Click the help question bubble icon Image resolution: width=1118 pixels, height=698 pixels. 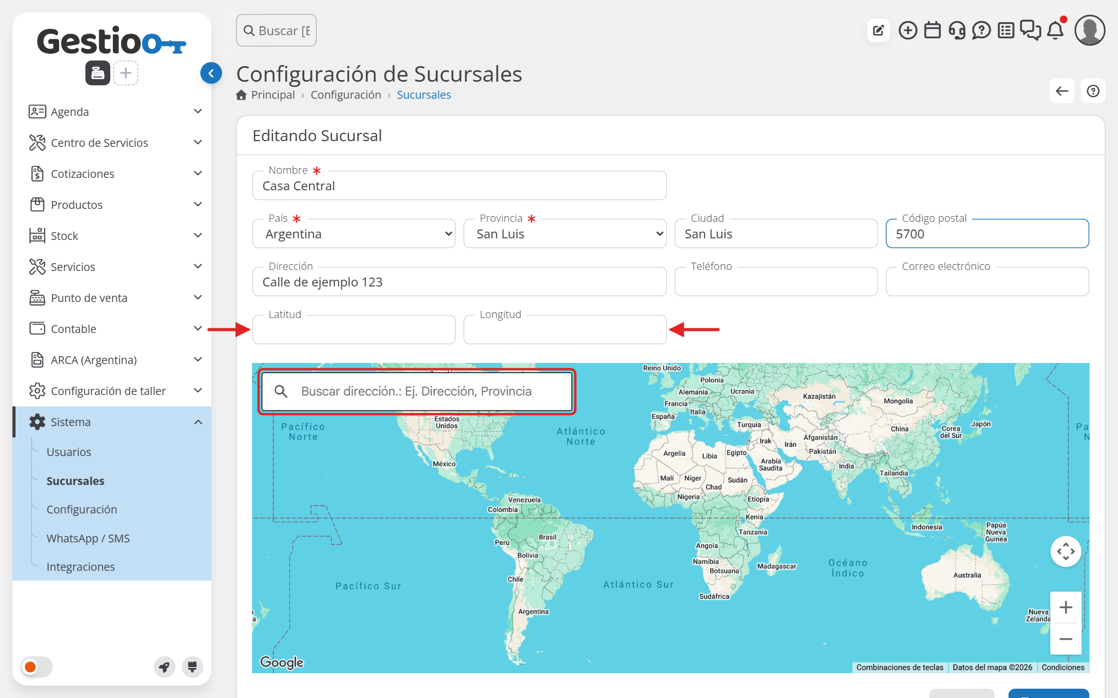[x=981, y=31]
